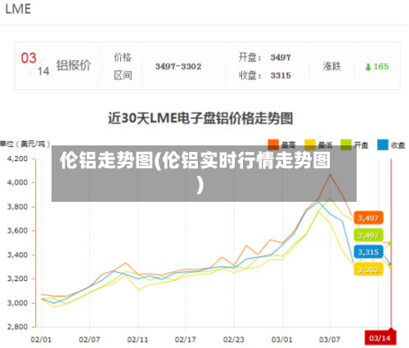Click the 3,600 y-axis label
Screen dimensions: 409x348
pos(18,230)
